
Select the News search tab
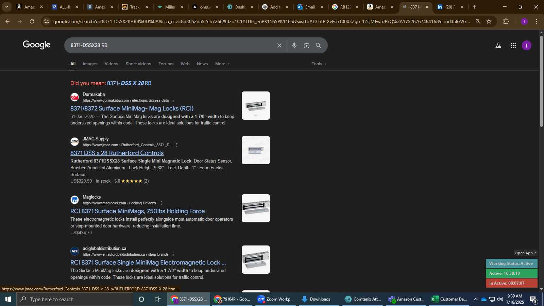coord(202,64)
